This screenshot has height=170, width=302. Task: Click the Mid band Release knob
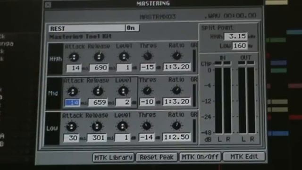98,91
